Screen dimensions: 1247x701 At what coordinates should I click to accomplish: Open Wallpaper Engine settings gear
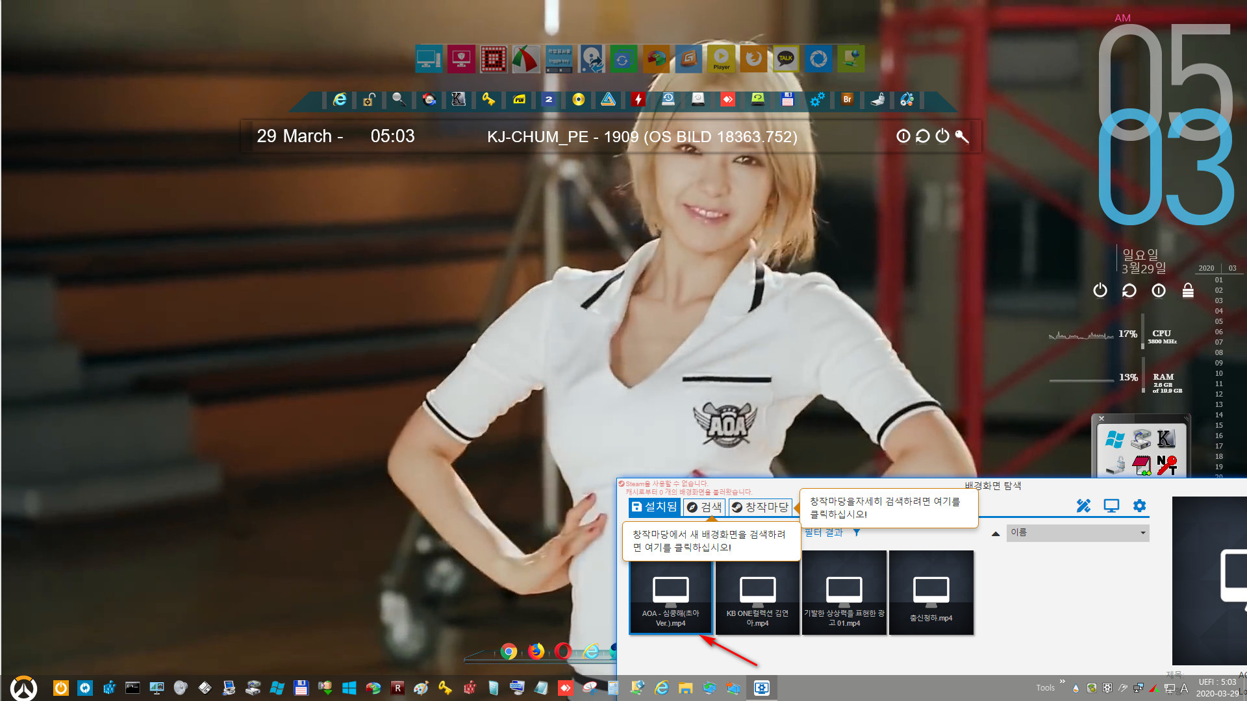(x=1139, y=506)
